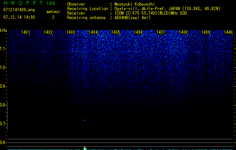
Task: Click the Receiver label
Action: click(x=76, y=13)
